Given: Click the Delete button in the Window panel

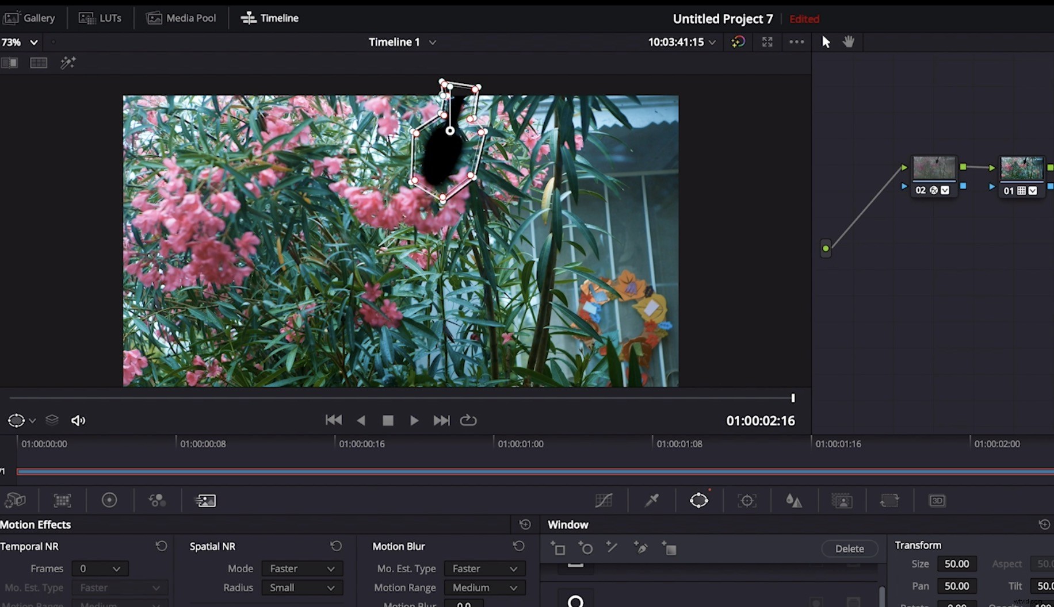Looking at the screenshot, I should 850,548.
